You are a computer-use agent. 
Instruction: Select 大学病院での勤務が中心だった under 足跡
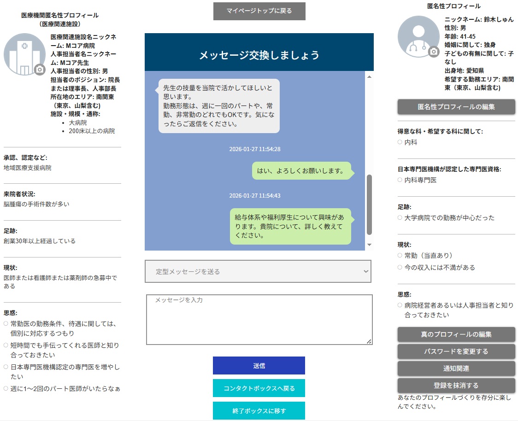point(399,217)
